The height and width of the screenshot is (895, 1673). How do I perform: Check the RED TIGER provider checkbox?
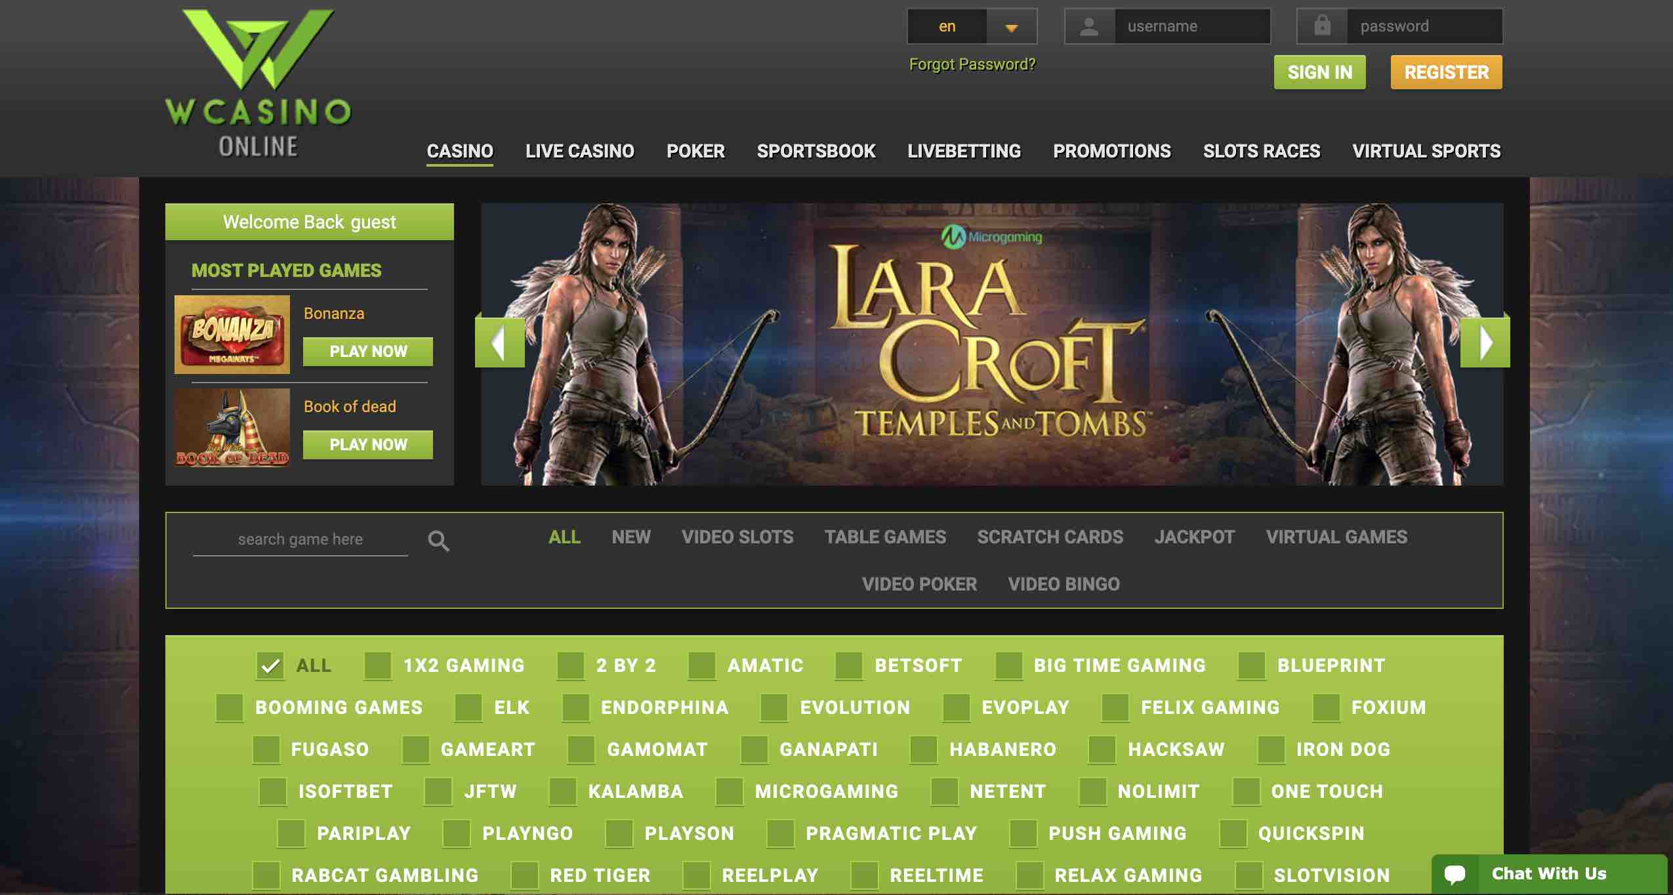pos(524,875)
